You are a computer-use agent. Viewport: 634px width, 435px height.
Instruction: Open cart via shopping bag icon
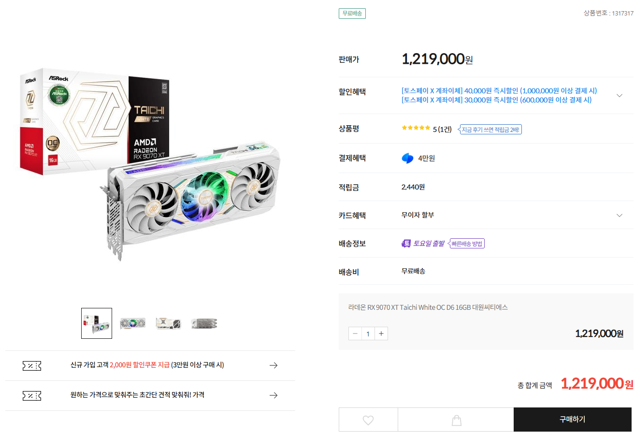(456, 419)
